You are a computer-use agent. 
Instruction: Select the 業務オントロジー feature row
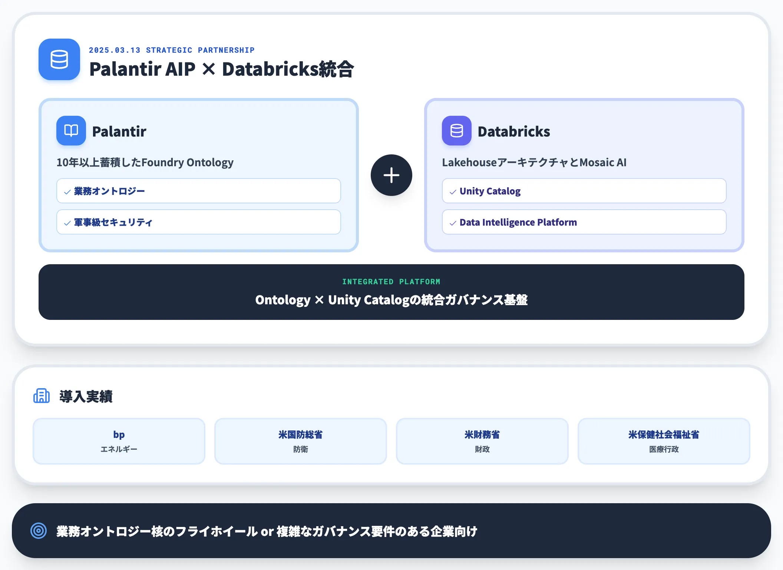(199, 191)
